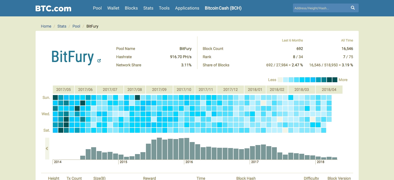This screenshot has height=180, width=394.
Task: Click the Last 6 Months column heading
Action: 292,40
